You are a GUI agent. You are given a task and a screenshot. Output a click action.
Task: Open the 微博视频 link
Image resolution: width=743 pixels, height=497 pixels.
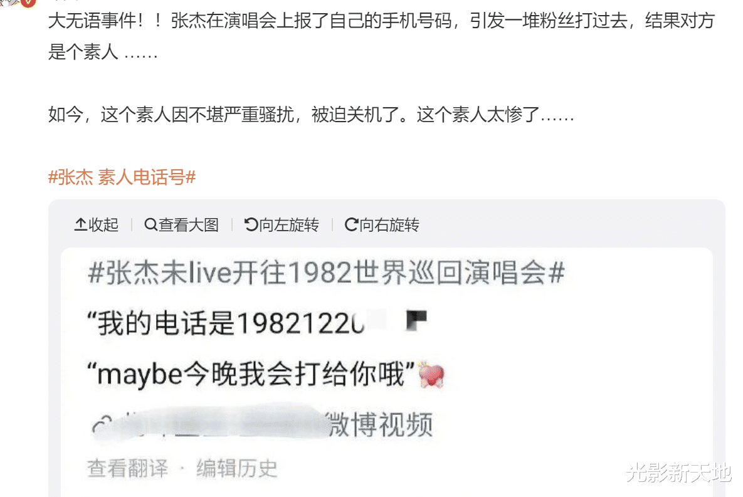pyautogui.click(x=380, y=424)
